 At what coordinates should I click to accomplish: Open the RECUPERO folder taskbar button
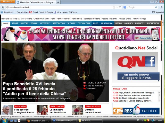click(90, 121)
